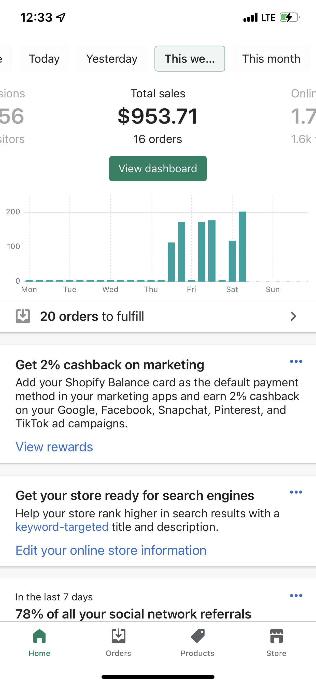Open options menu for cashback marketing card
Screen dimensions: 316x685
296,361
